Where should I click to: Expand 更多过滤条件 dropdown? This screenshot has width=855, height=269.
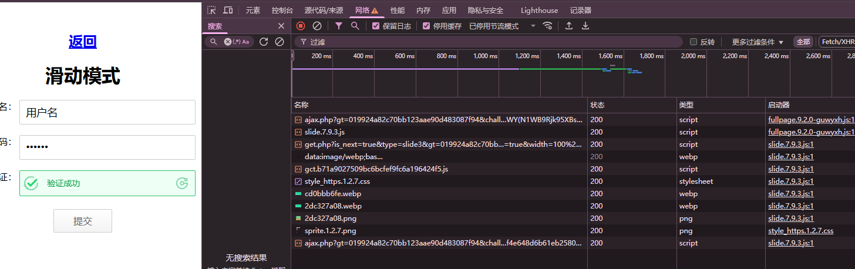[x=758, y=42]
